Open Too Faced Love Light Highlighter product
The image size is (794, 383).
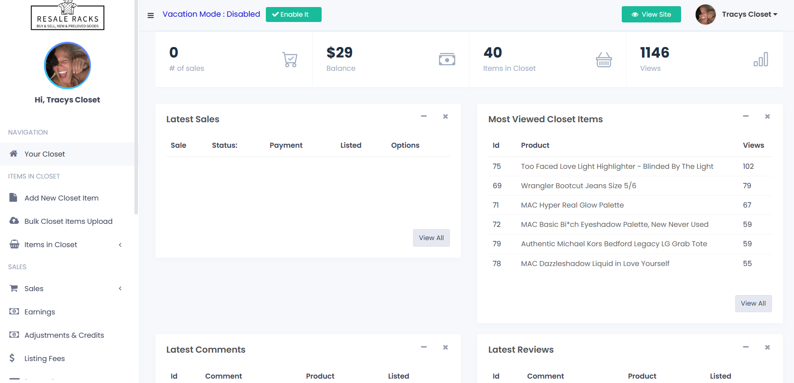coord(617,166)
